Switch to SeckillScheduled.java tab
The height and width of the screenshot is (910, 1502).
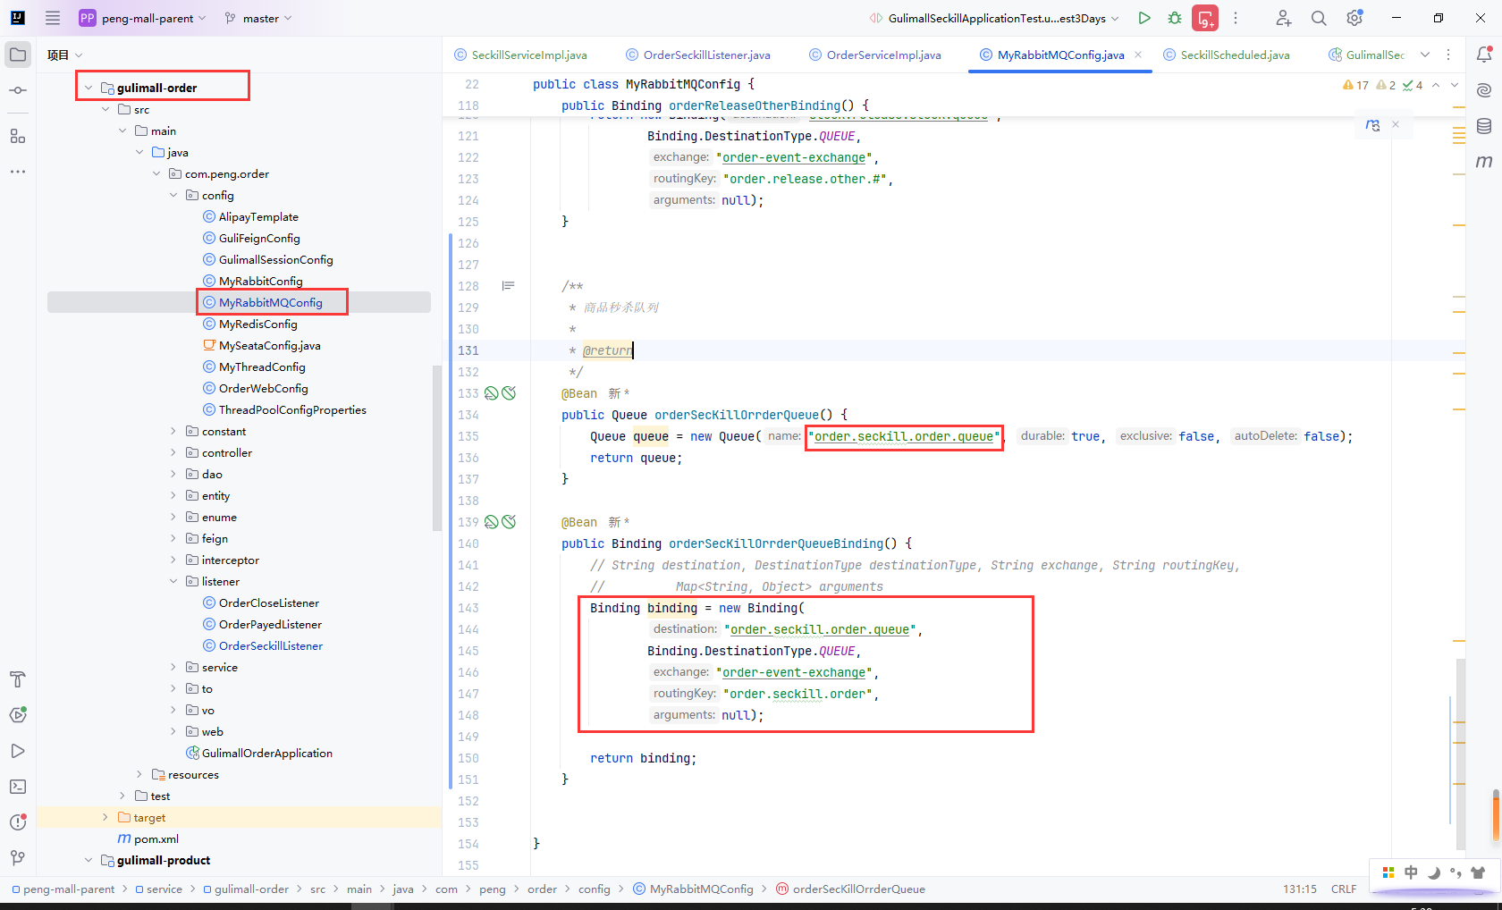[1227, 55]
